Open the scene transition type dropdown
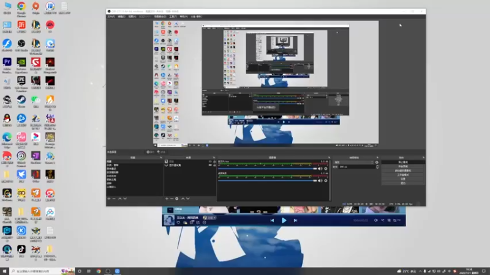The image size is (490, 275). click(353, 162)
